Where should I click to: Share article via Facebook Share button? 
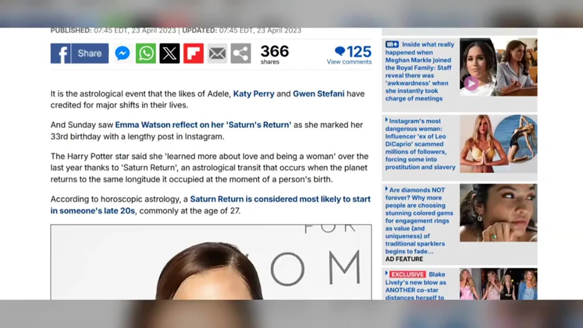click(80, 53)
